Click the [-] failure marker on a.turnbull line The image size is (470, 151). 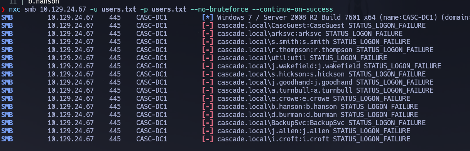point(208,90)
